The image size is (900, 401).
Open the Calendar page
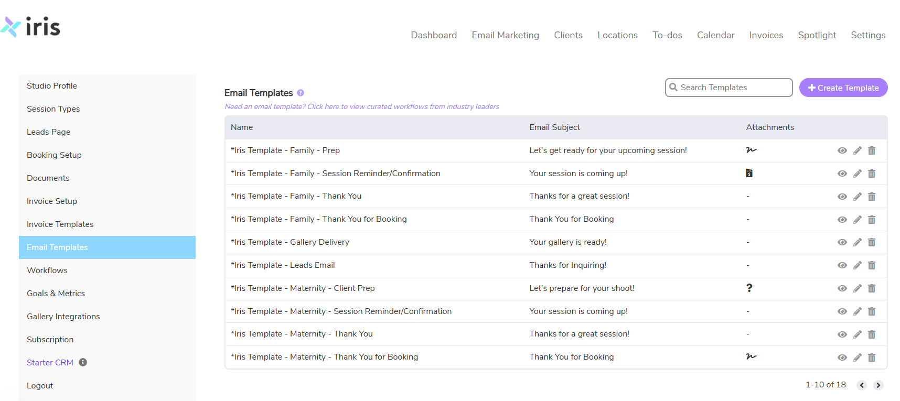coord(715,35)
